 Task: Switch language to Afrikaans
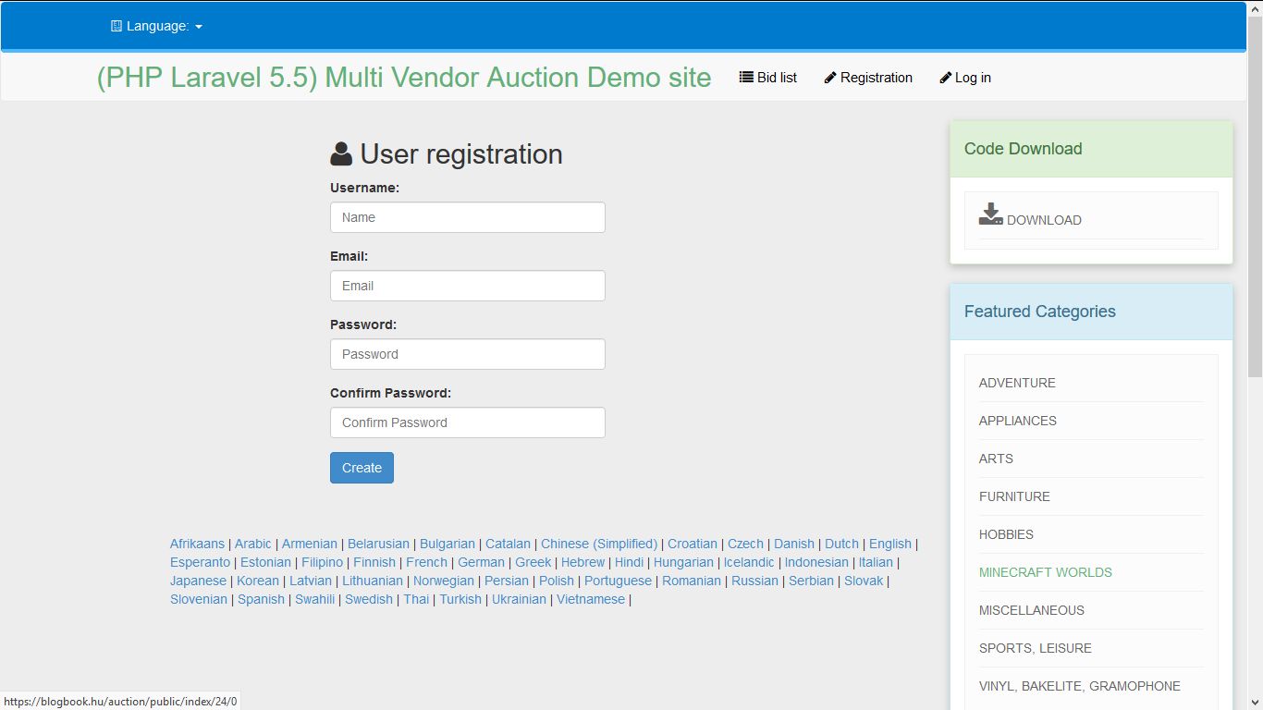tap(197, 544)
